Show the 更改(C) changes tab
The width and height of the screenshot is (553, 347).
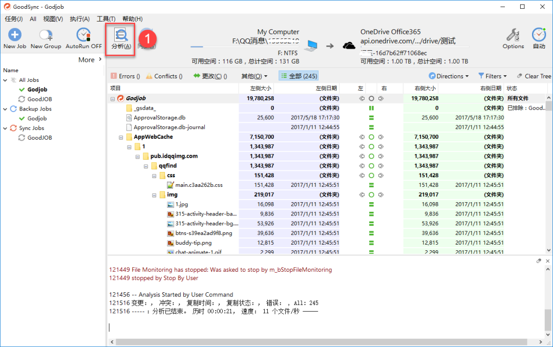(x=210, y=76)
